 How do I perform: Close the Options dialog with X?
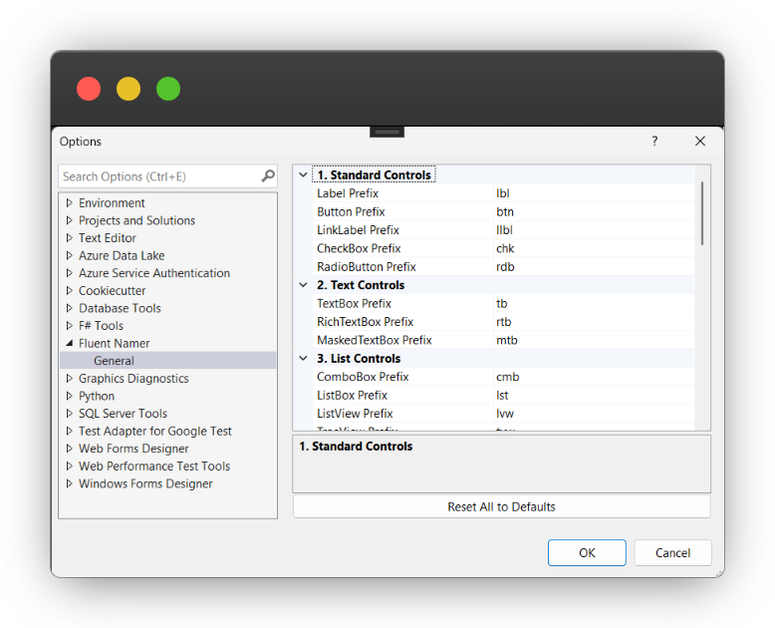pyautogui.click(x=700, y=141)
